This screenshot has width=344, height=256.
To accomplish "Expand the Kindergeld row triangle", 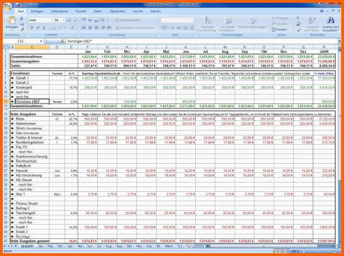I will [x=12, y=87].
